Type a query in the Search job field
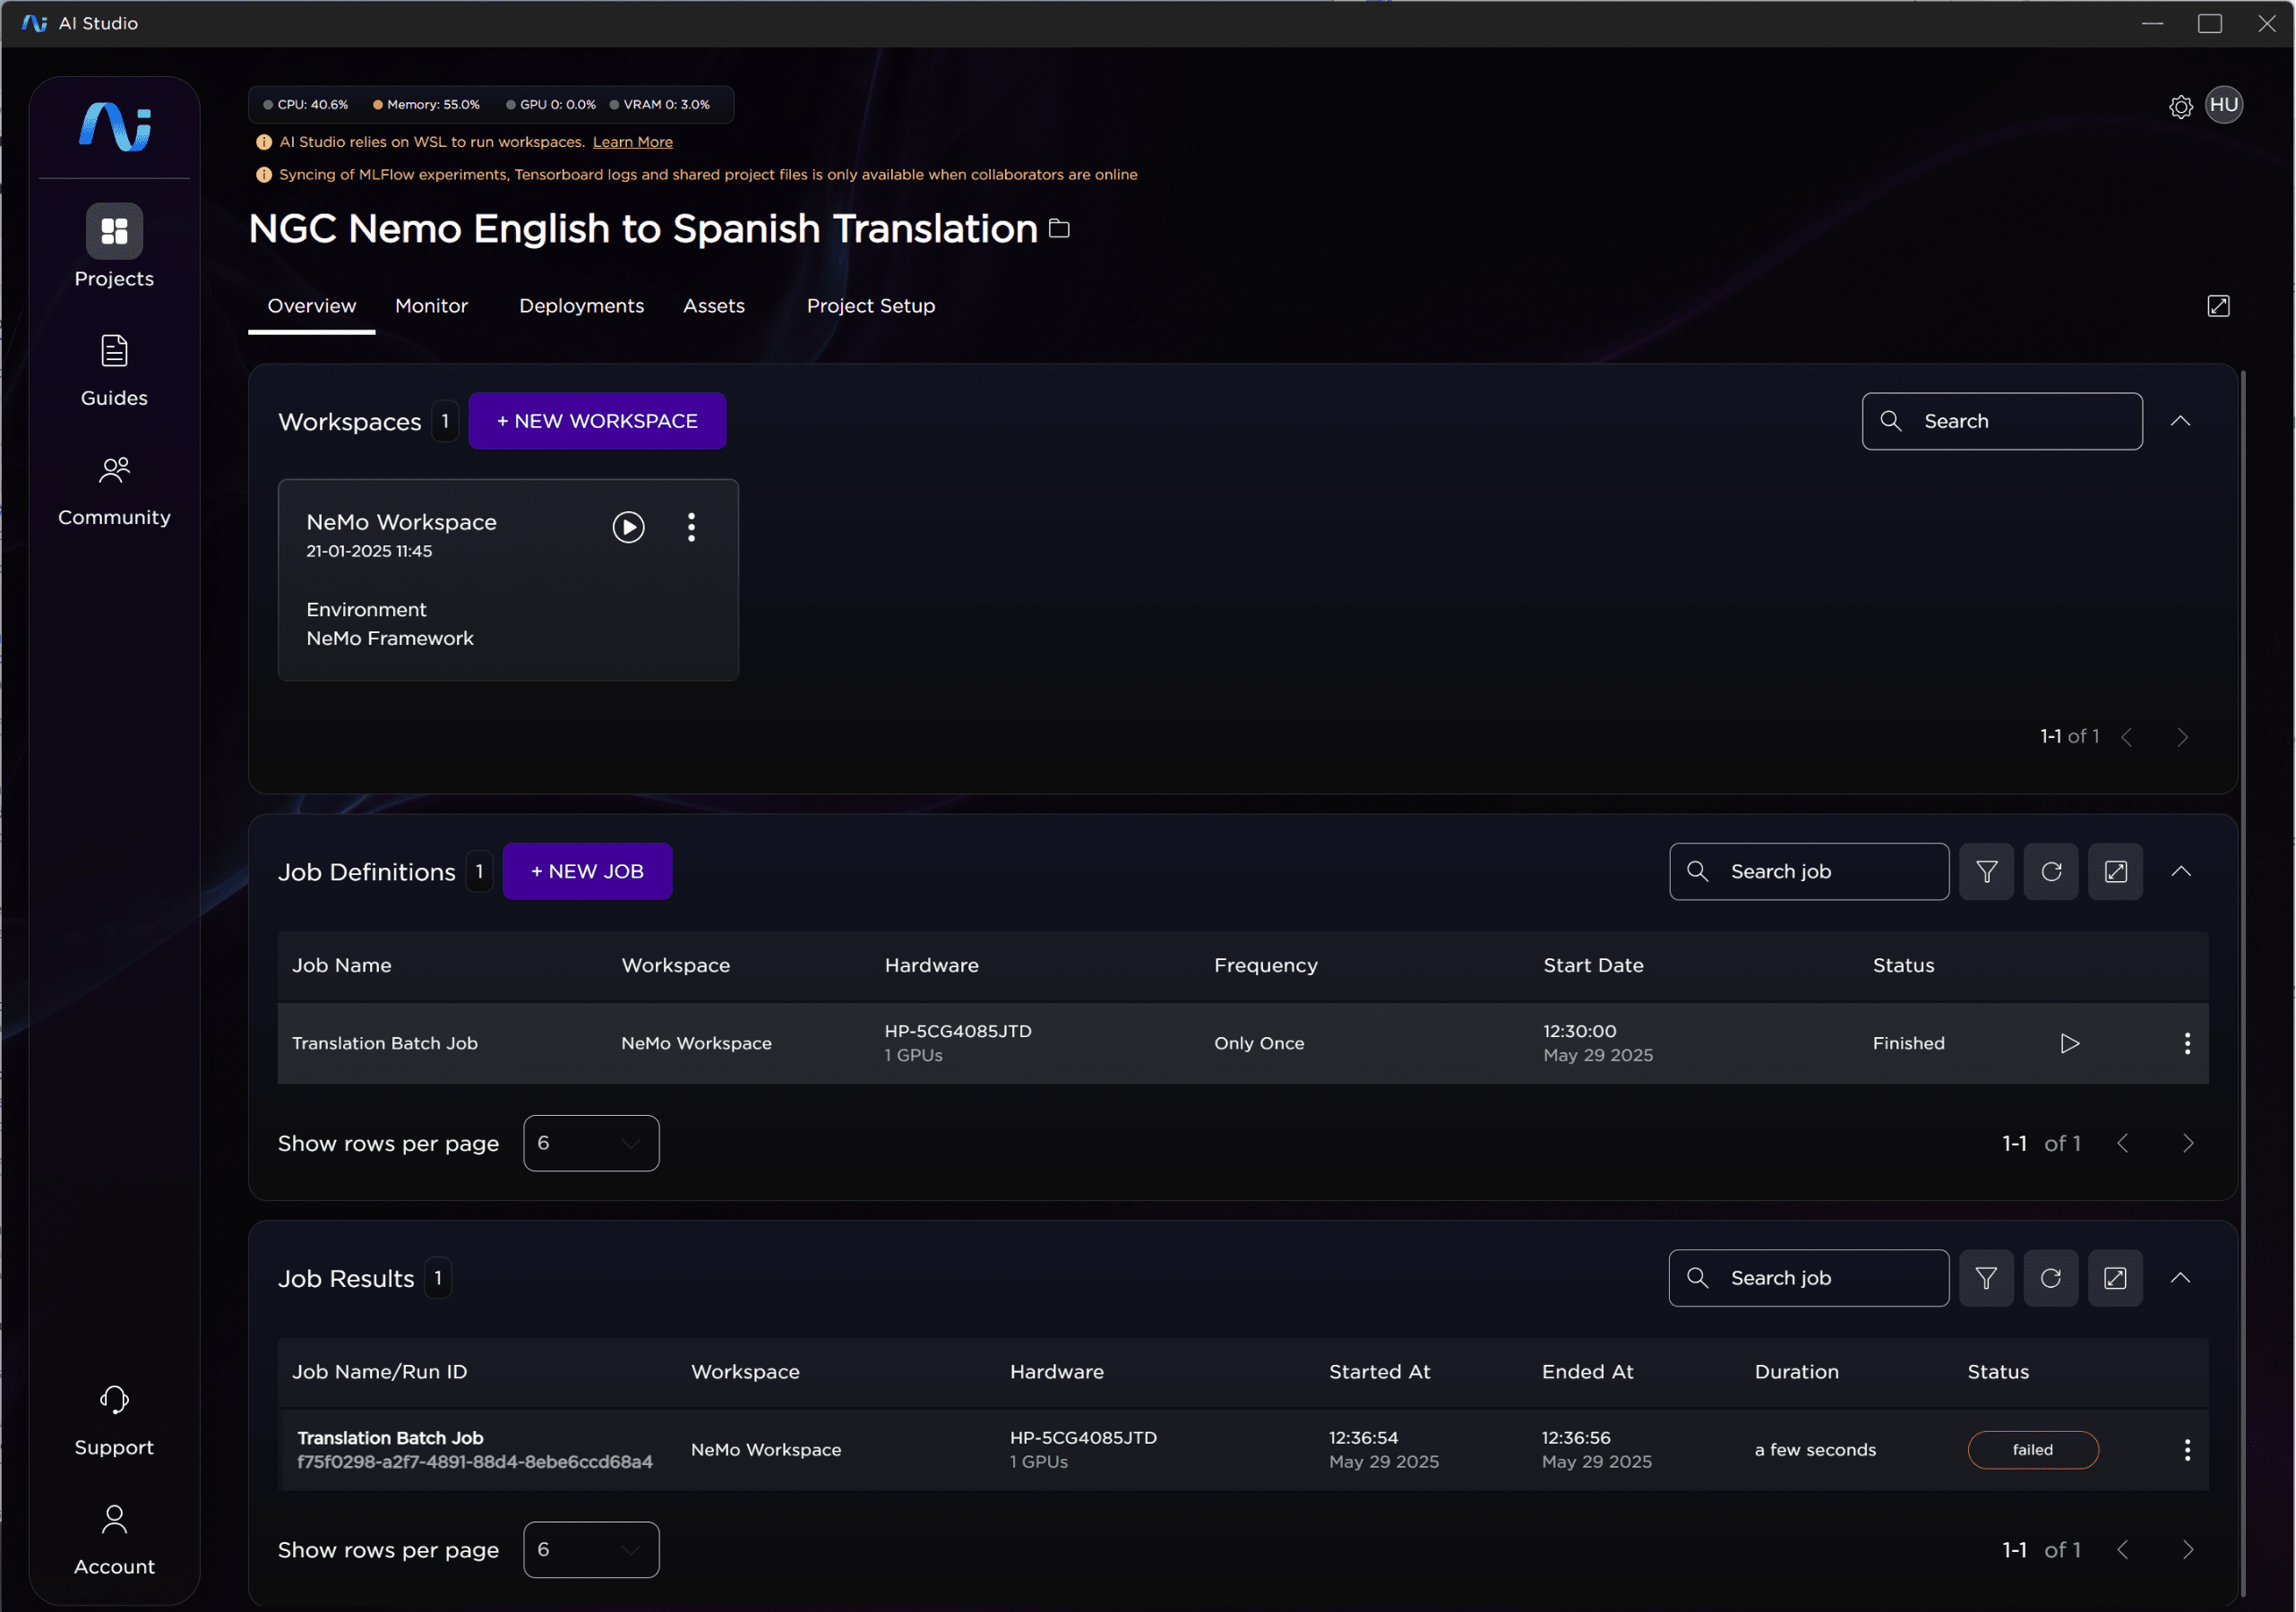This screenshot has height=1612, width=2296. pos(1810,871)
